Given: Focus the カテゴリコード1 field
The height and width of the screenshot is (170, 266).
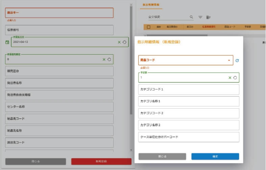Looking at the screenshot, I should click(189, 89).
